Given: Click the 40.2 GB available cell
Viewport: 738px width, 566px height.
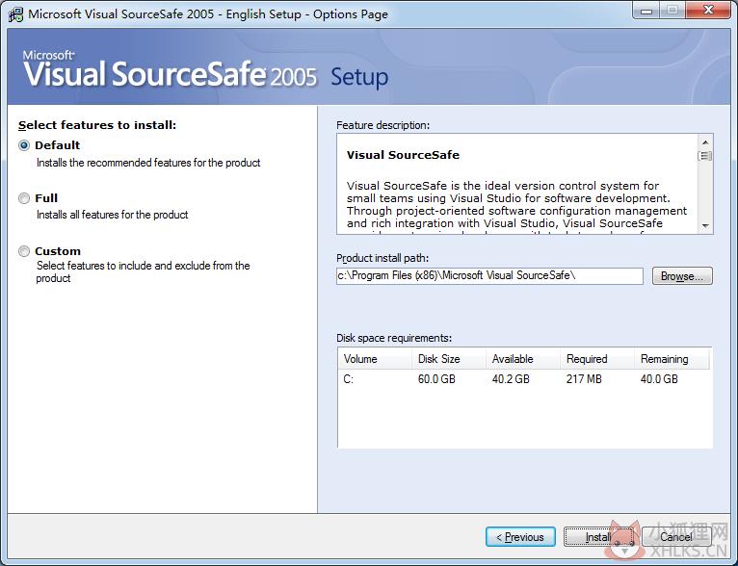Looking at the screenshot, I should tap(511, 379).
